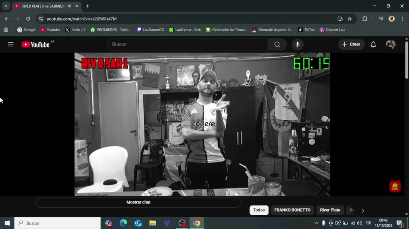
Task: Open OBS Studio from the taskbar
Action: pos(182,223)
